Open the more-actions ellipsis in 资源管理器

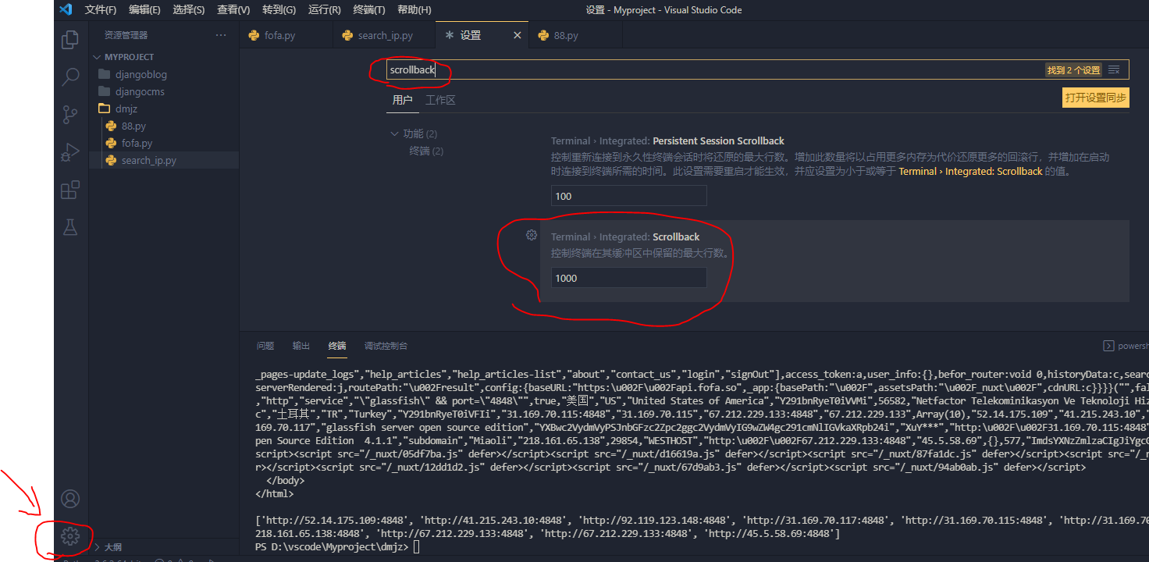221,35
